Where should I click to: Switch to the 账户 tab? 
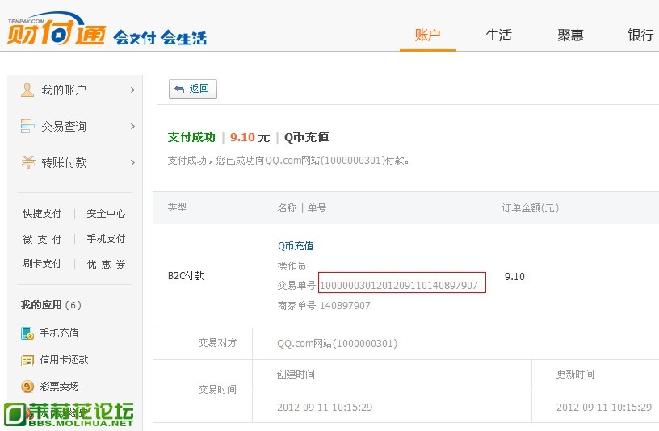[427, 36]
